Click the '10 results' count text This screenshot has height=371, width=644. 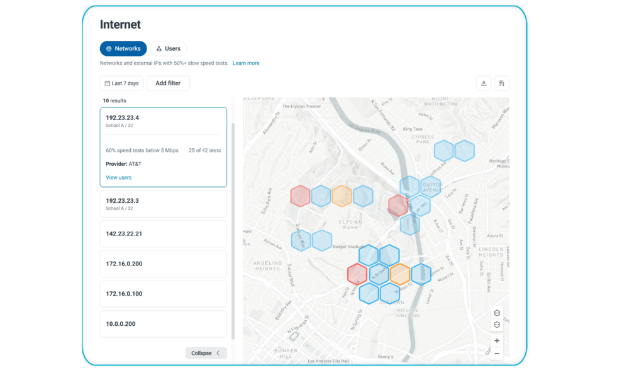point(114,100)
